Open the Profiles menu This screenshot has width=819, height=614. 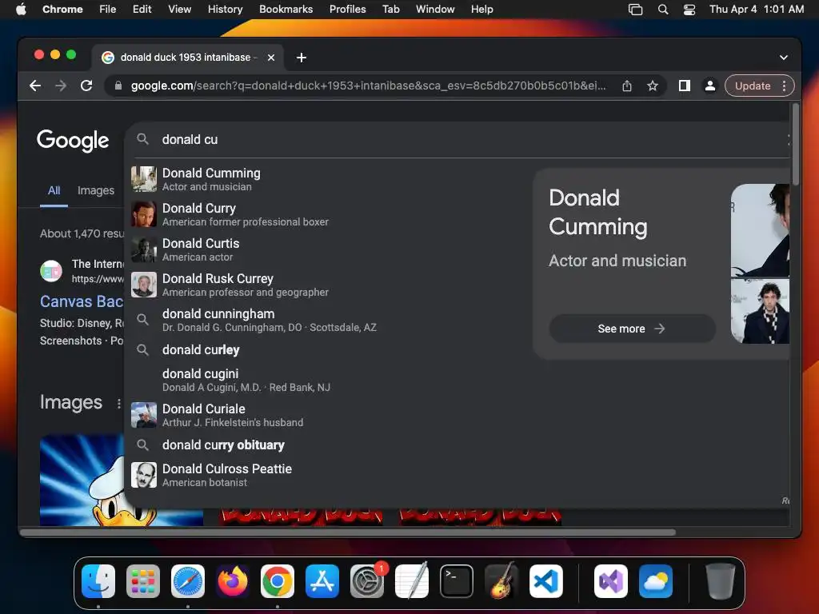pyautogui.click(x=347, y=9)
